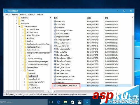Click the TaskbarAnimations DWORD value icon

pos(55,80)
